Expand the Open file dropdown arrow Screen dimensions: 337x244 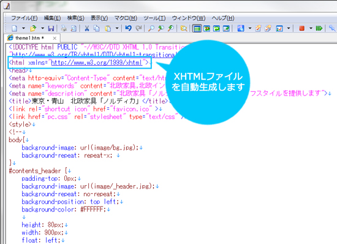(42, 28)
